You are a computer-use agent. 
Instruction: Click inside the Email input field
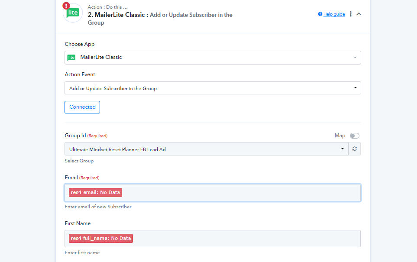pos(213,193)
